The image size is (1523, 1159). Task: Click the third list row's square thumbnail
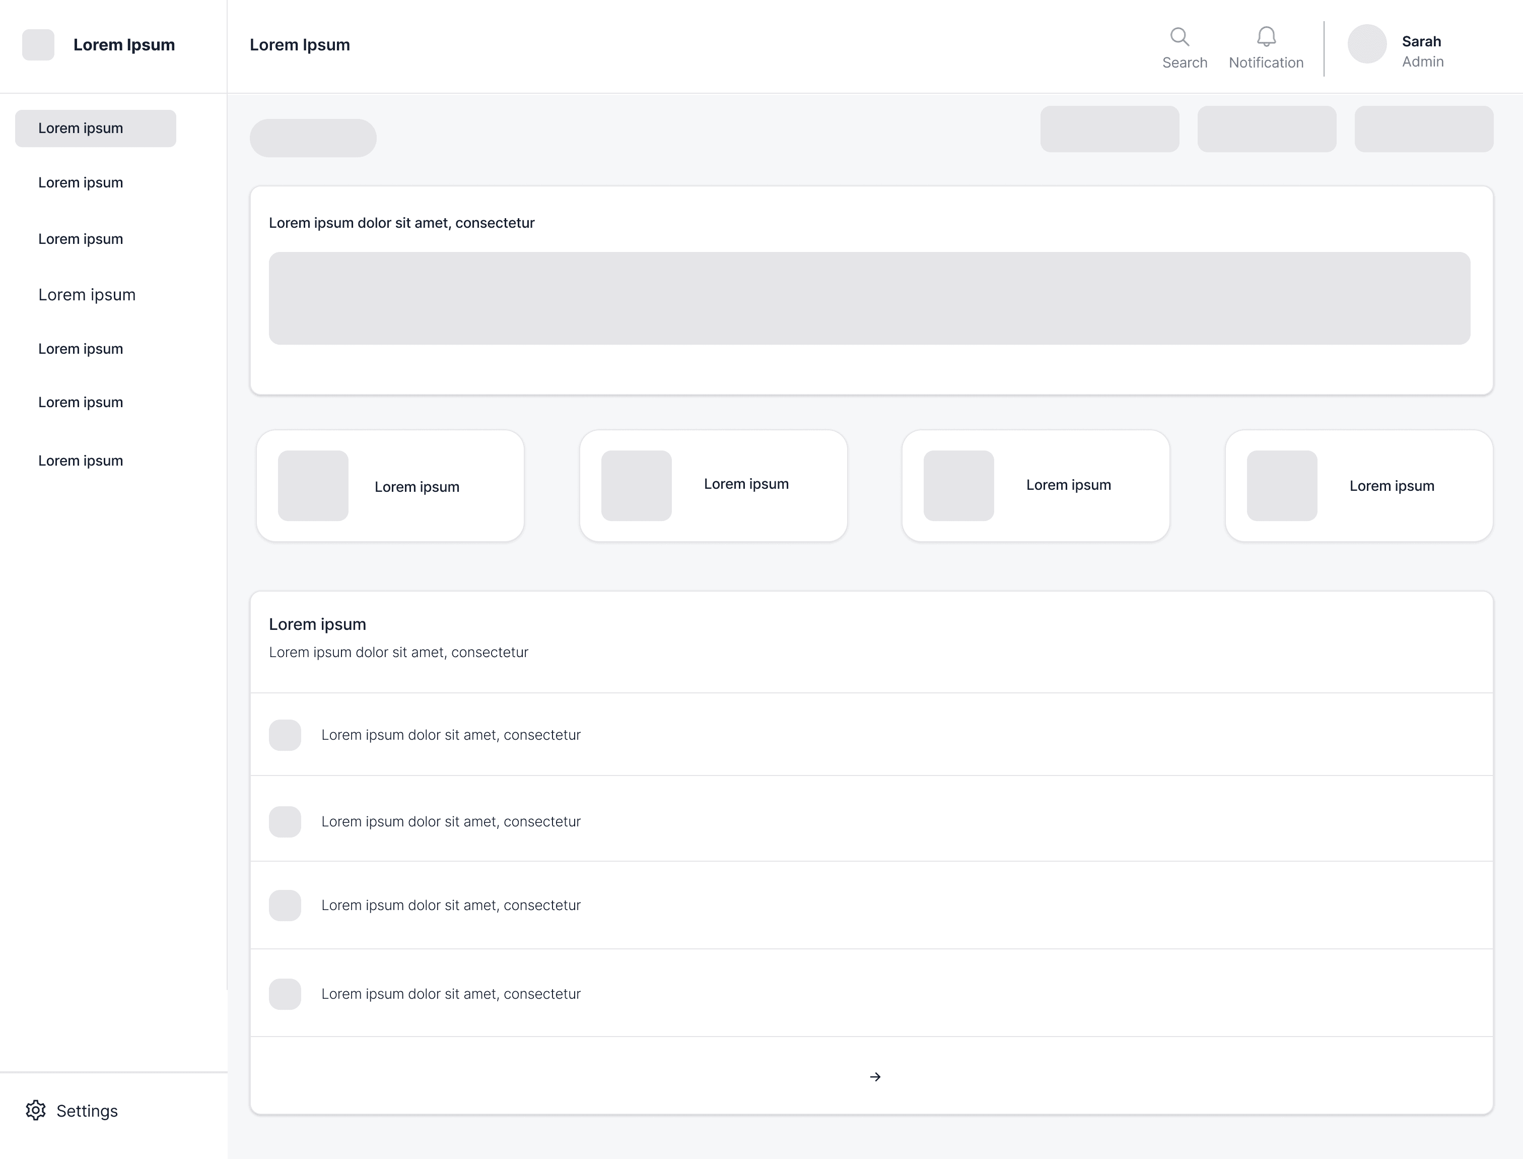pyautogui.click(x=285, y=906)
